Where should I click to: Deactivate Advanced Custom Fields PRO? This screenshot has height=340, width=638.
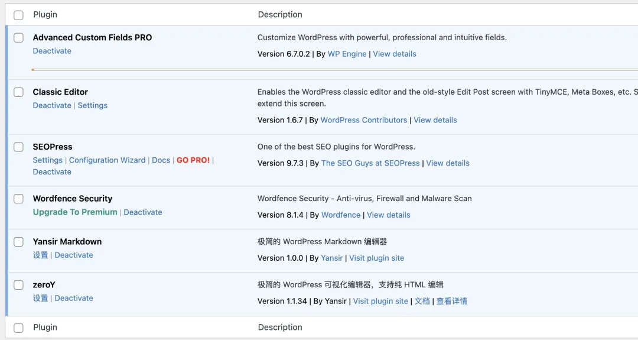(52, 51)
